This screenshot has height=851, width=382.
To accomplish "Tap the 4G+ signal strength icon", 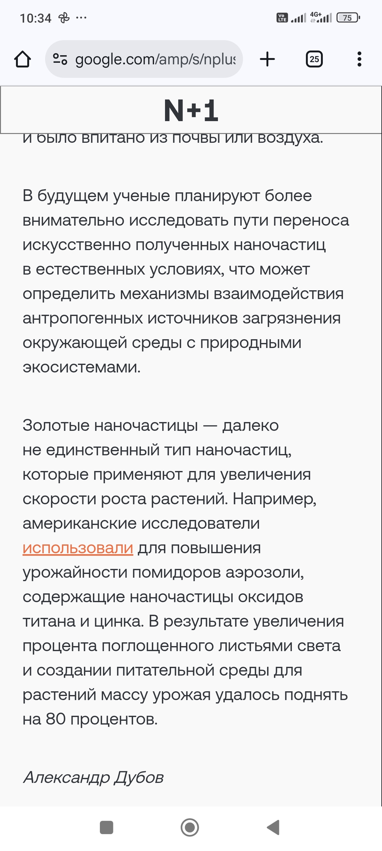I will (321, 18).
